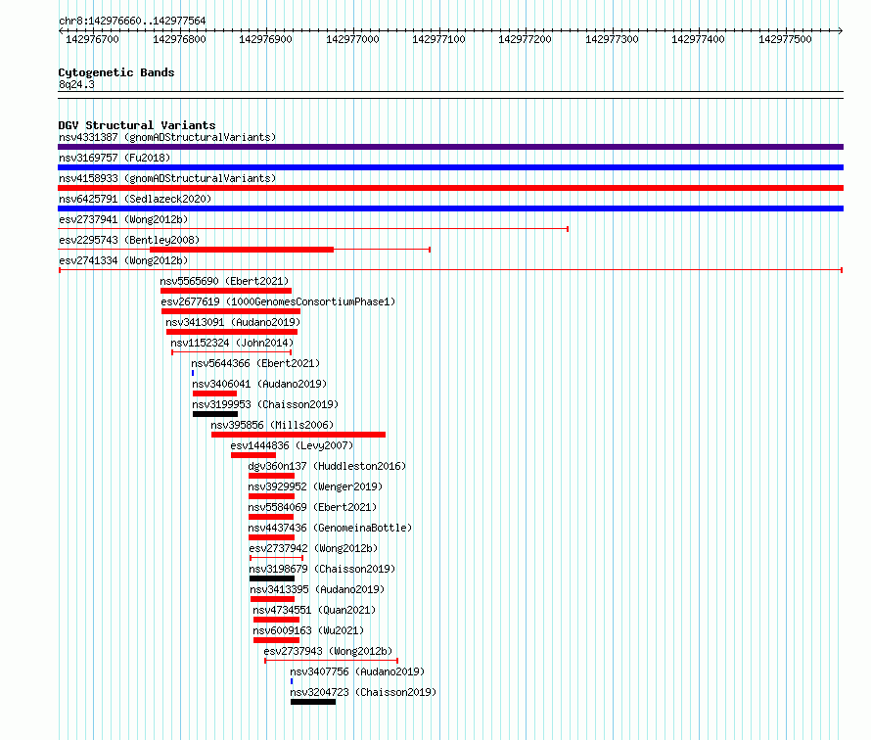This screenshot has height=740, width=871.
Task: Click nsv6425791 (Sedlazeck2020) label
Action: pos(135,199)
